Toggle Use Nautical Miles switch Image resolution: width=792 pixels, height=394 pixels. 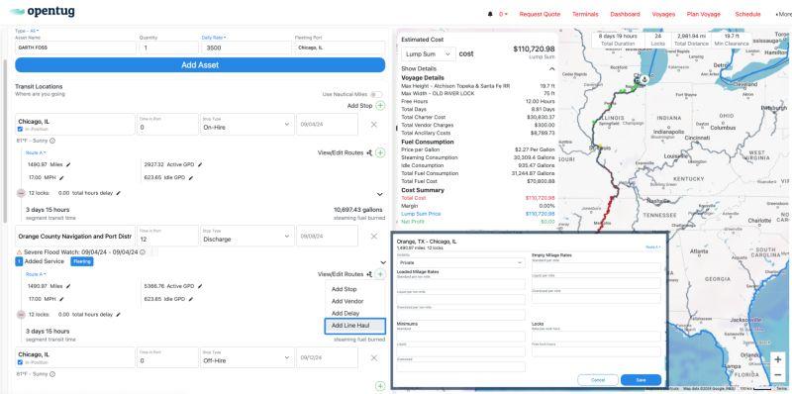tap(376, 94)
